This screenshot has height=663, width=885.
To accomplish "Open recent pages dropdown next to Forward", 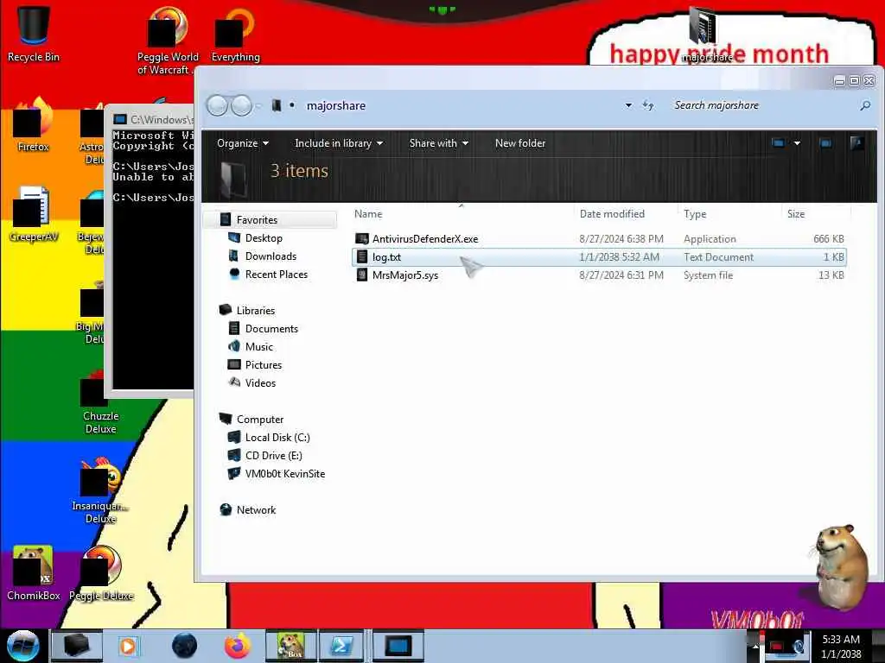I will pyautogui.click(x=258, y=105).
